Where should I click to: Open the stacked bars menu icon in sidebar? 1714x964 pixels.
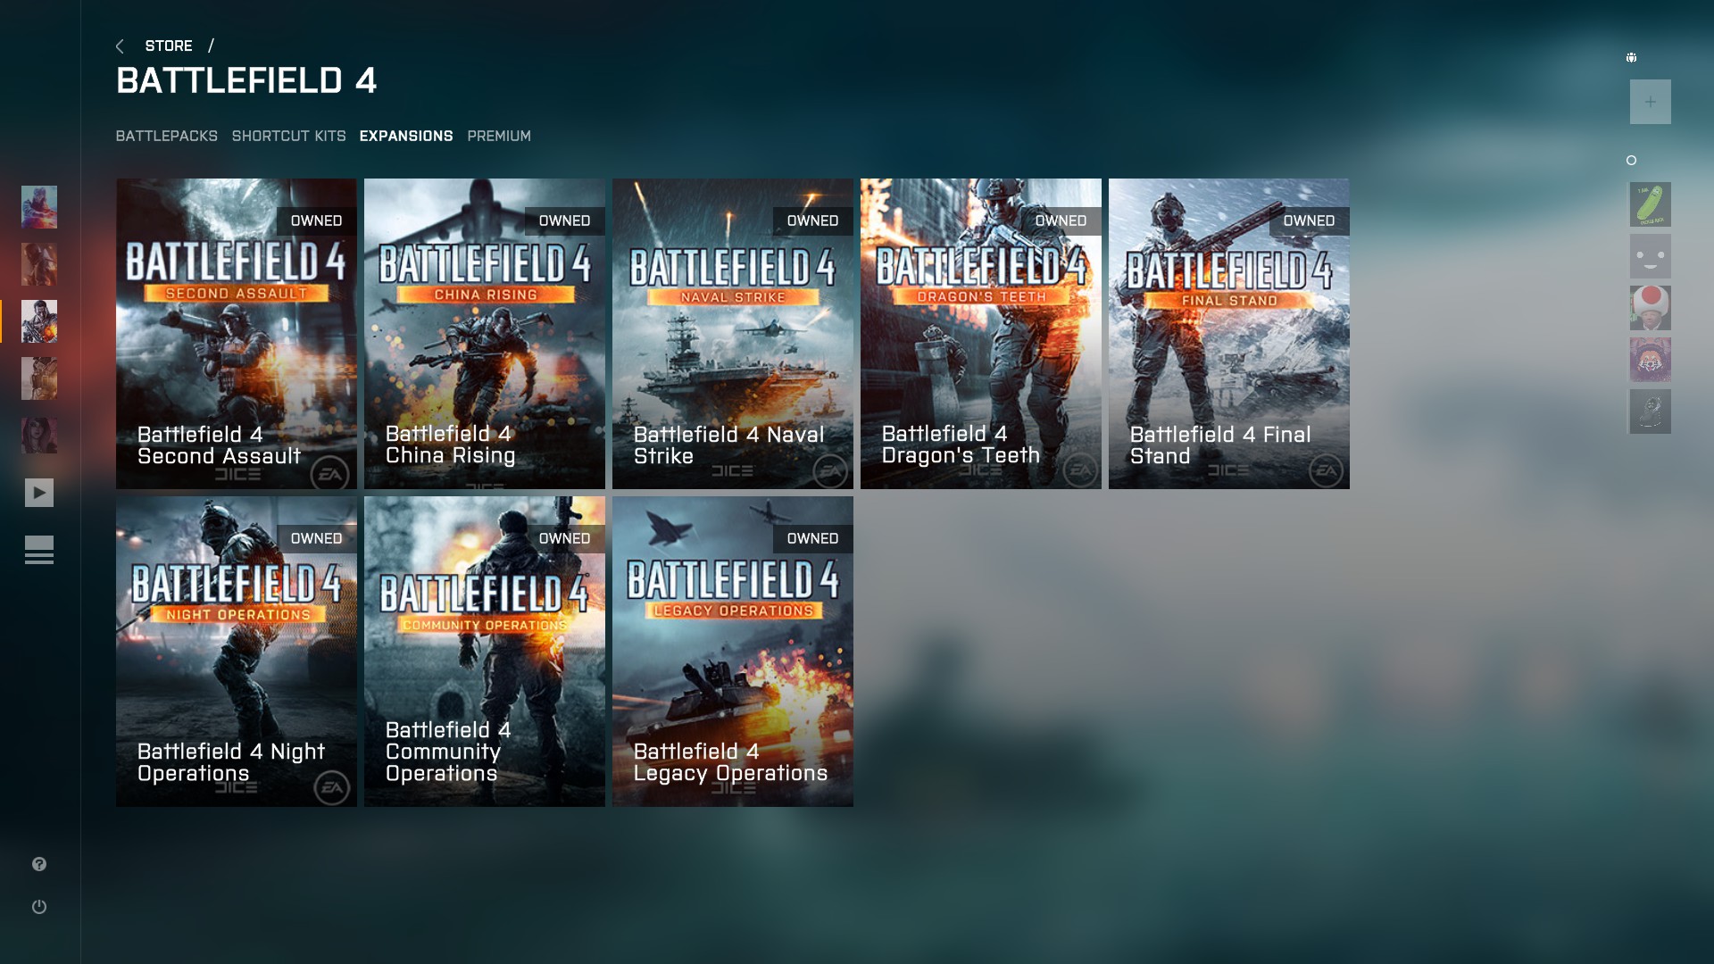click(x=39, y=550)
